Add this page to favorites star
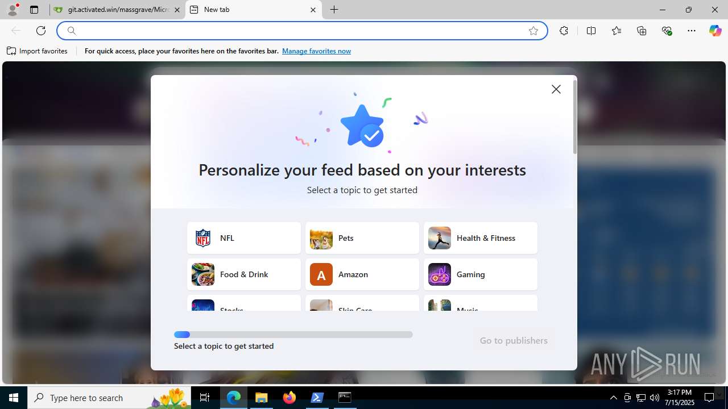This screenshot has height=409, width=728. (x=533, y=31)
